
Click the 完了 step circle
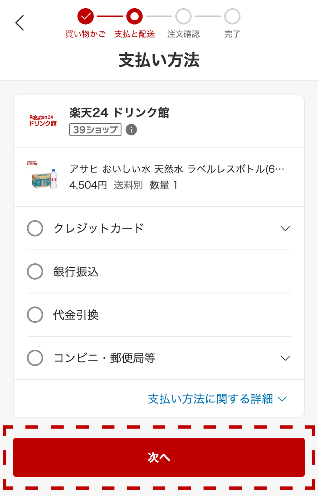click(232, 17)
